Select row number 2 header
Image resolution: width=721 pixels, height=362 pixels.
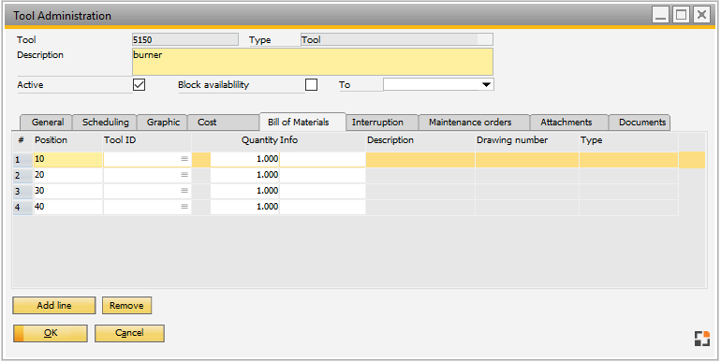coord(22,176)
